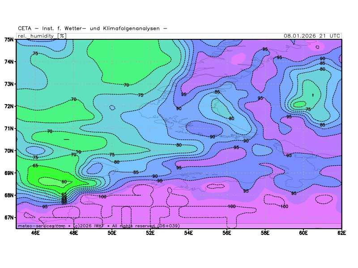Select the 46E longitude axis label
This screenshot has width=358, height=268.
click(x=35, y=233)
